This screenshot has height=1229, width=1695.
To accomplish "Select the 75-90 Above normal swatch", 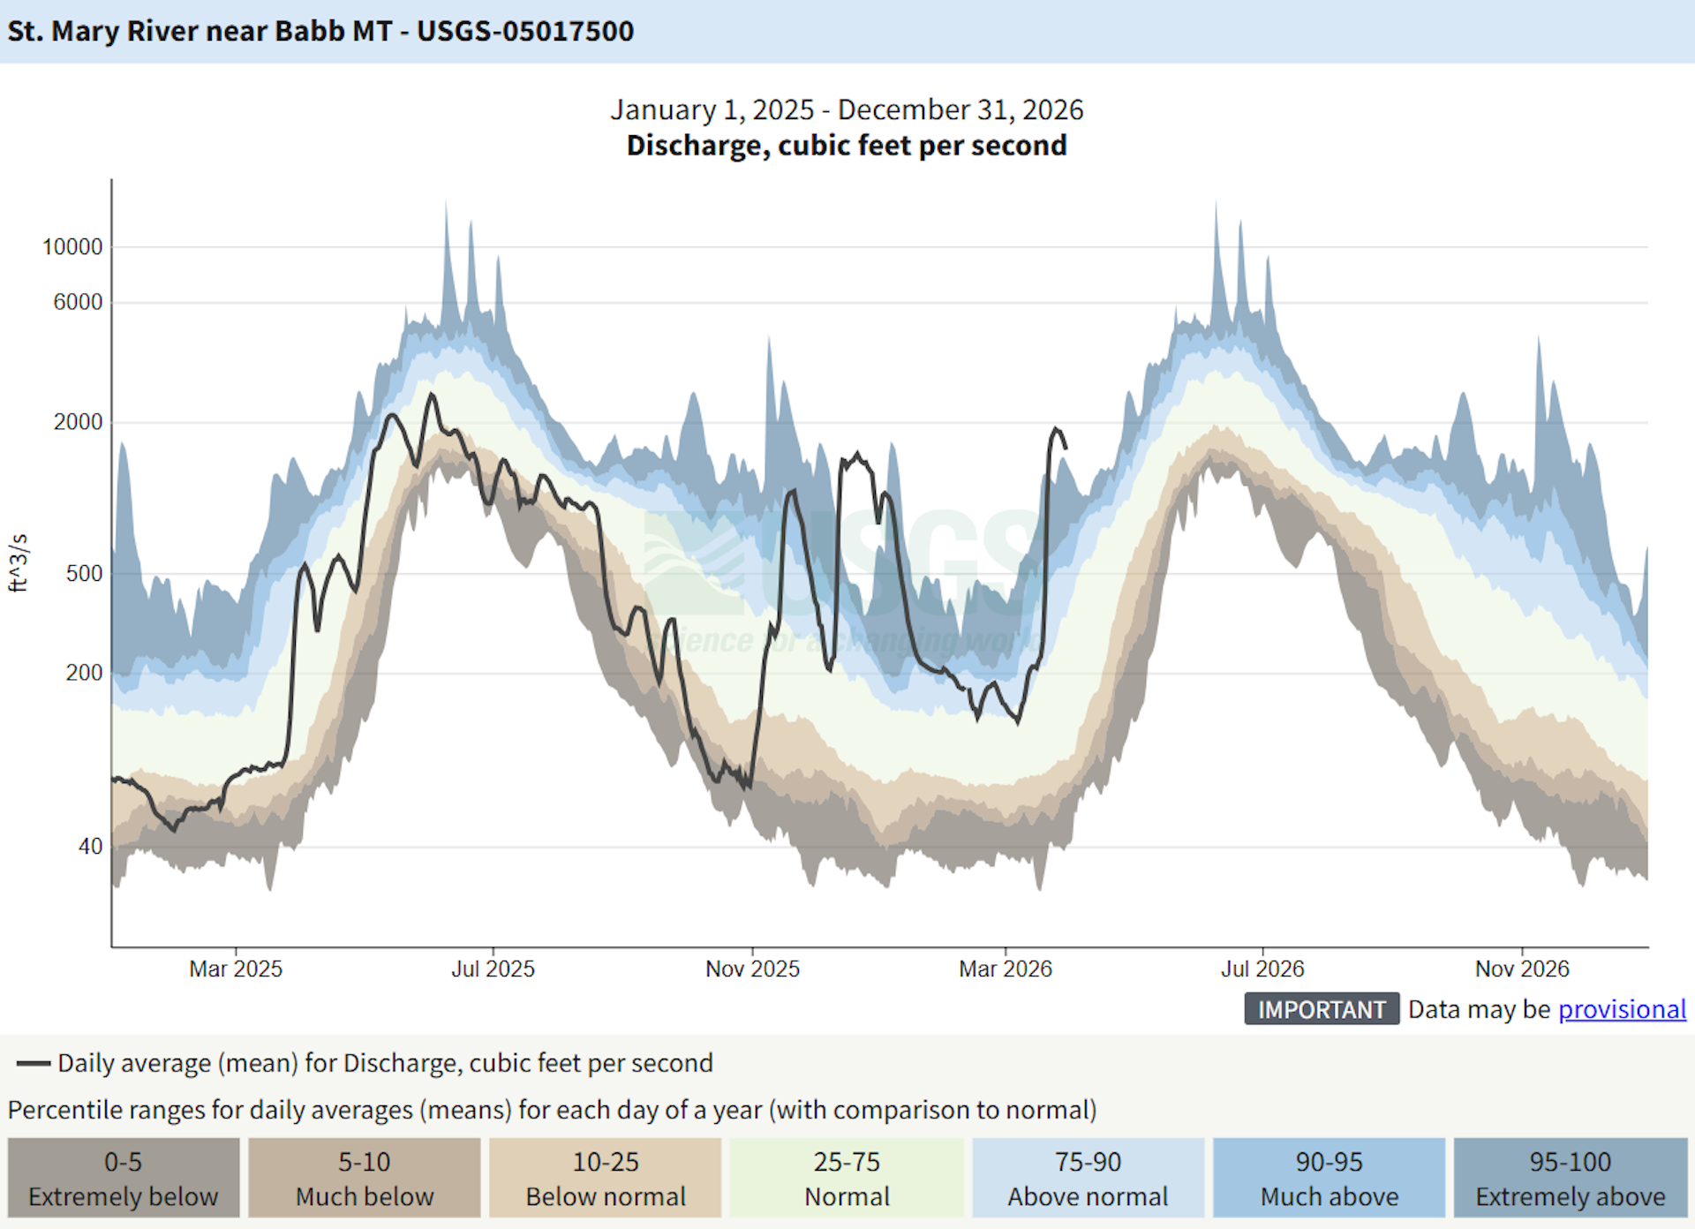I will [x=1088, y=1178].
